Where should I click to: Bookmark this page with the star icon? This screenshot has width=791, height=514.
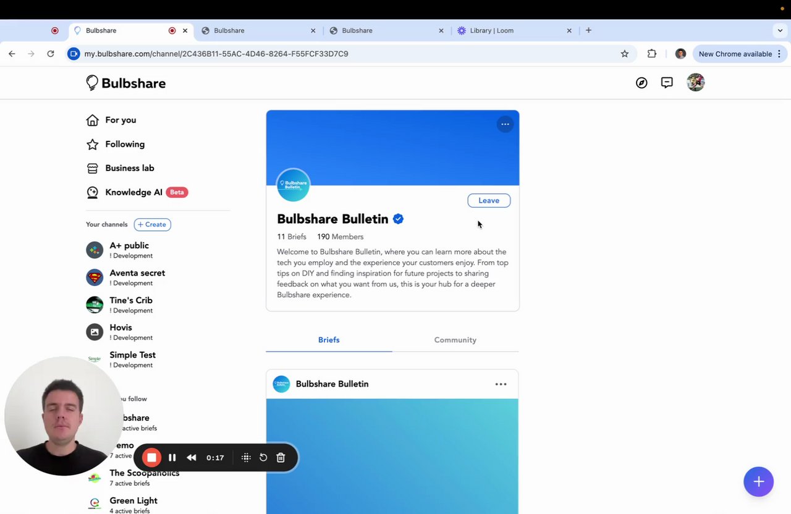pyautogui.click(x=625, y=54)
